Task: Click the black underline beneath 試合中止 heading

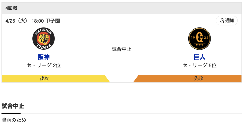Action: pyautogui.click(x=11, y=113)
